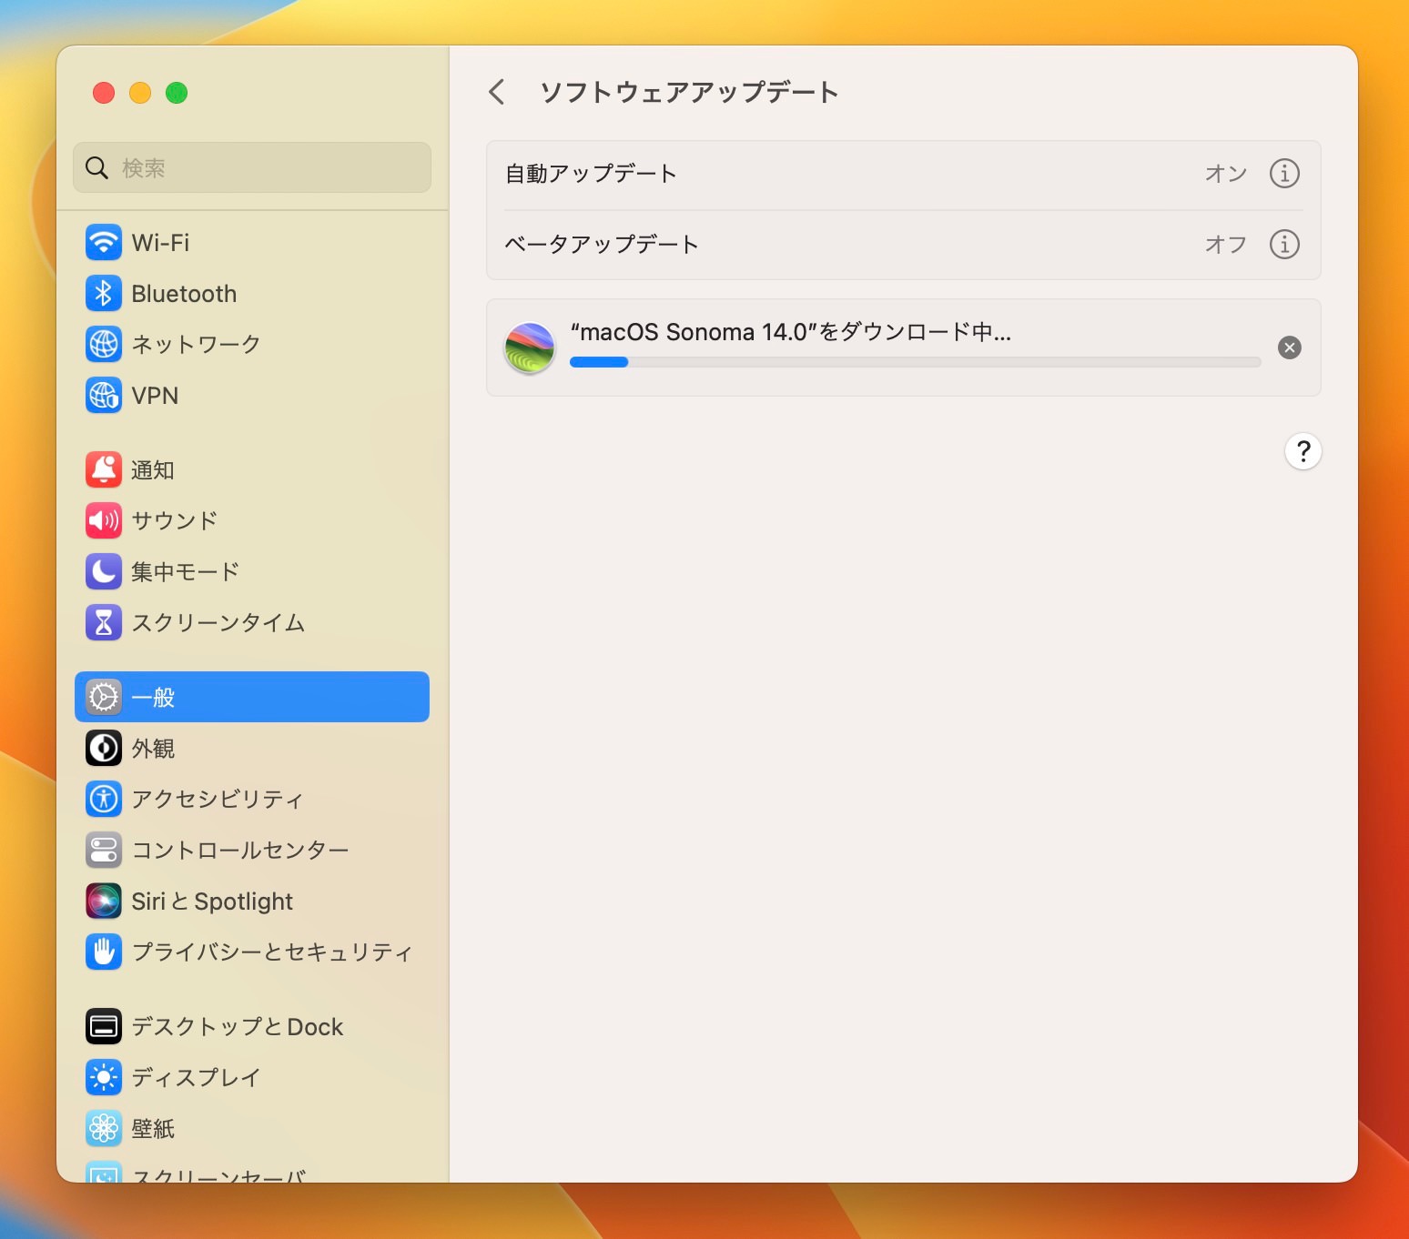Click the Siri と Spotlight icon

click(104, 901)
